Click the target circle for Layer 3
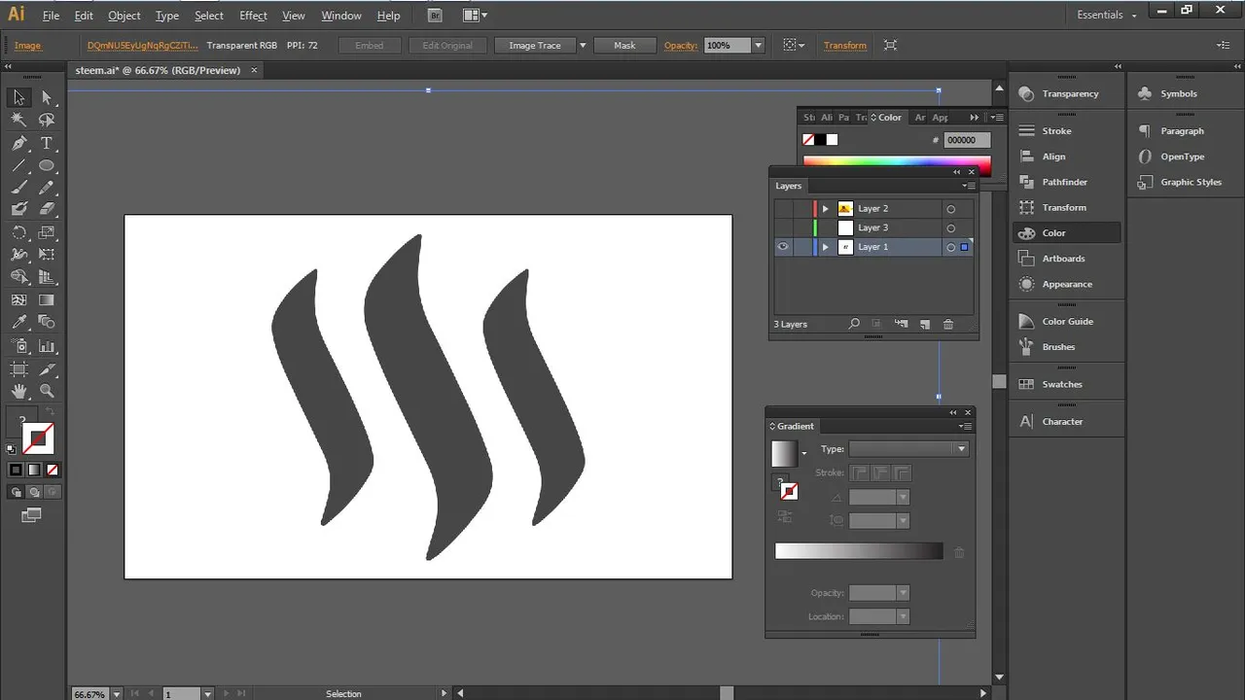The height and width of the screenshot is (700, 1245). (951, 228)
